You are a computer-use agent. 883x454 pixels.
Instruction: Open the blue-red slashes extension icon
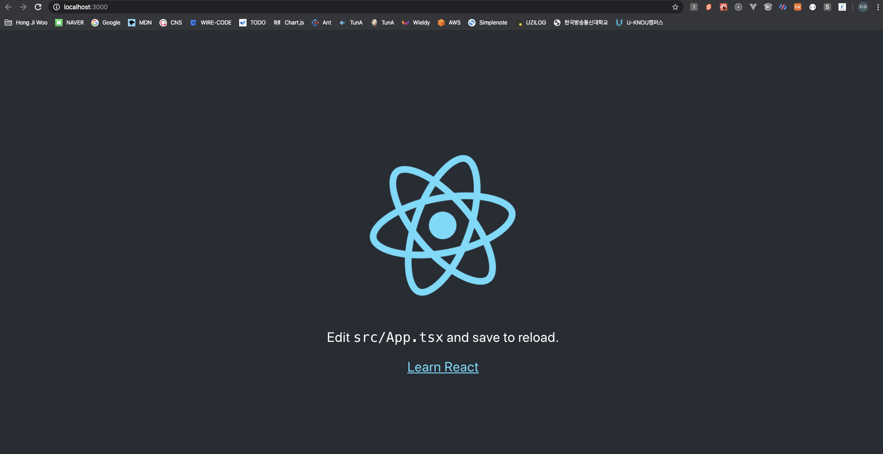pos(783,7)
